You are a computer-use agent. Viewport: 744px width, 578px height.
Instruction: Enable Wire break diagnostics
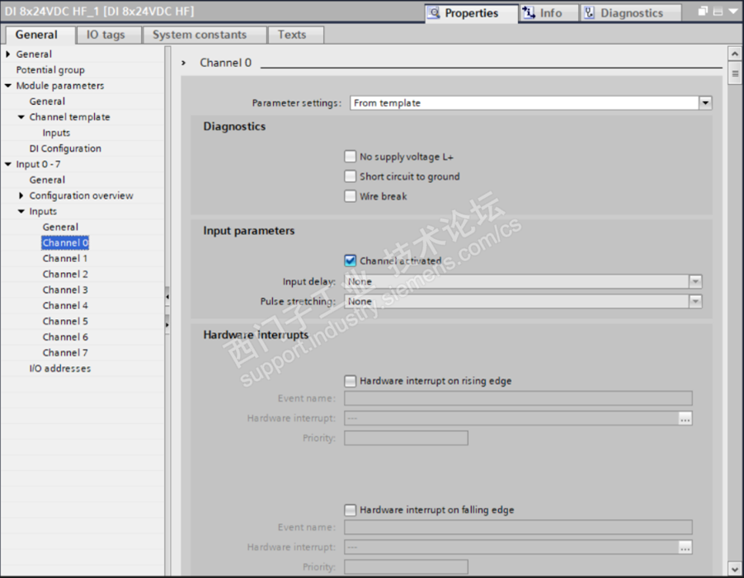point(351,196)
